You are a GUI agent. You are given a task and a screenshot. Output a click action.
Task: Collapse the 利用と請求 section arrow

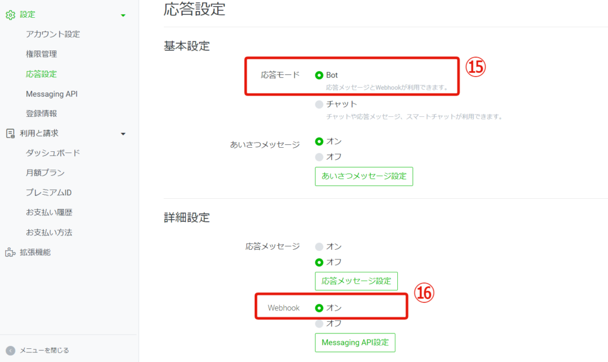tap(123, 134)
